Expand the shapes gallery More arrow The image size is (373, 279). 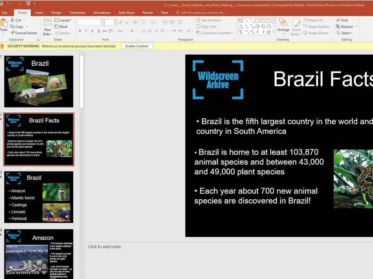[274, 32]
